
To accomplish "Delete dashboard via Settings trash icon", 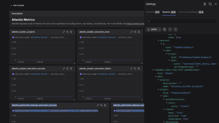I will pyautogui.click(x=205, y=4).
